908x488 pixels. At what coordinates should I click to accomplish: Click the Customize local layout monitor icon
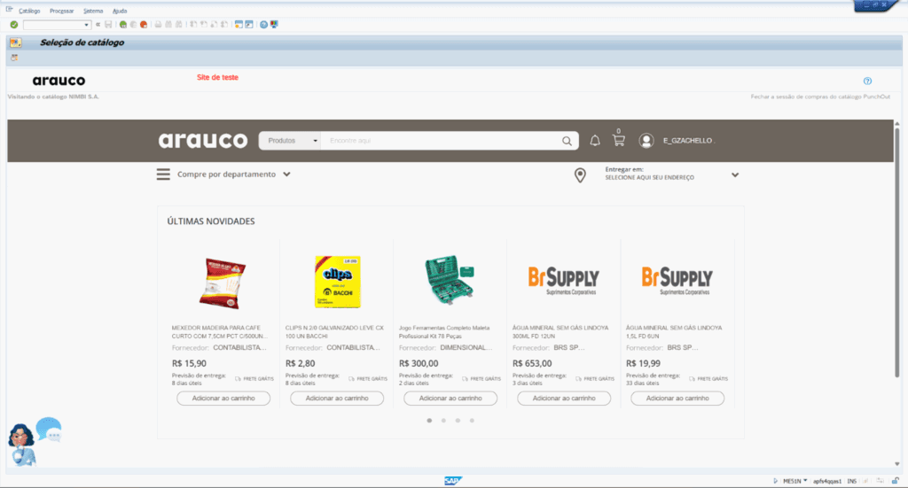[x=274, y=25]
